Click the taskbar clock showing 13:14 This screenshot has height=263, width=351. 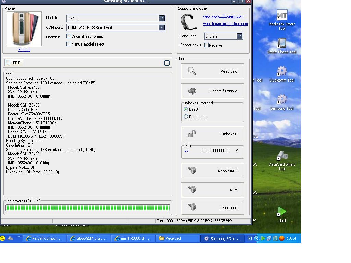coord(291,238)
